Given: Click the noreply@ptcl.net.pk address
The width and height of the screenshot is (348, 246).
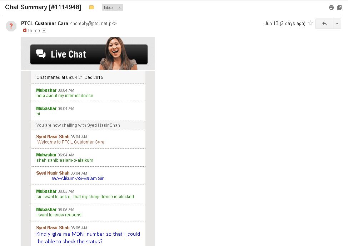Looking at the screenshot, I should point(93,23).
